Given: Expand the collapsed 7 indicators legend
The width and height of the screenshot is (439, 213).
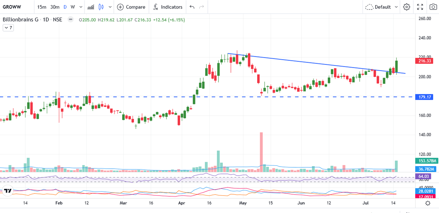Looking at the screenshot, I should click(x=8, y=28).
